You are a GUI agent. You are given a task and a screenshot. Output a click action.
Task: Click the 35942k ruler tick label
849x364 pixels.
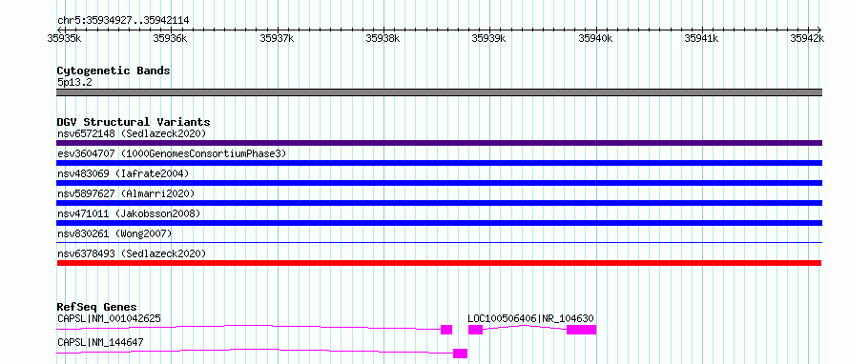click(x=808, y=38)
